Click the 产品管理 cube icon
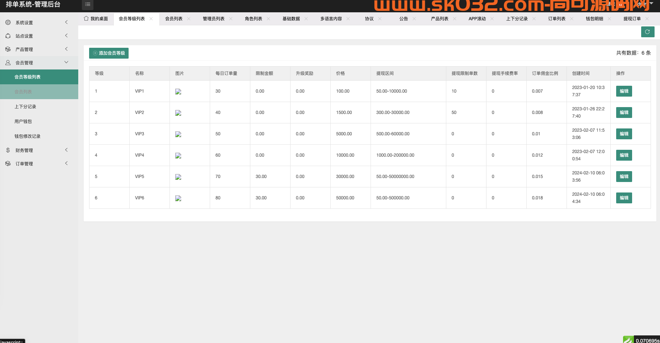 8,49
